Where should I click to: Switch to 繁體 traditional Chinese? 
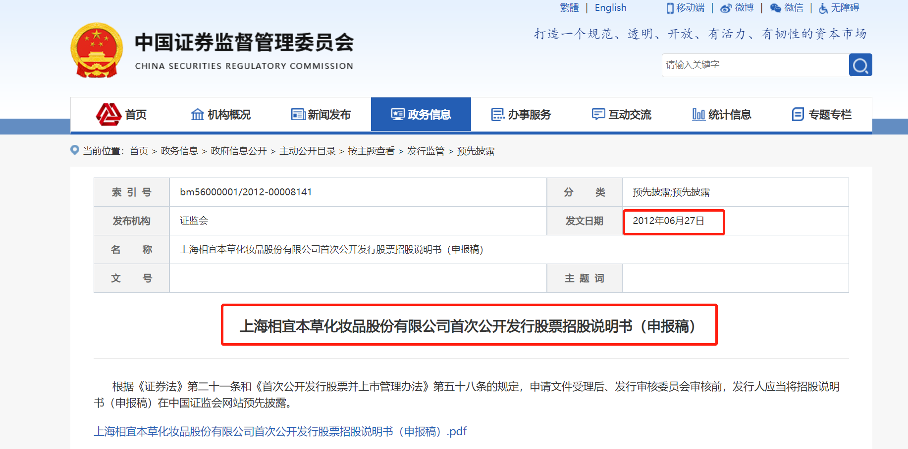click(569, 8)
